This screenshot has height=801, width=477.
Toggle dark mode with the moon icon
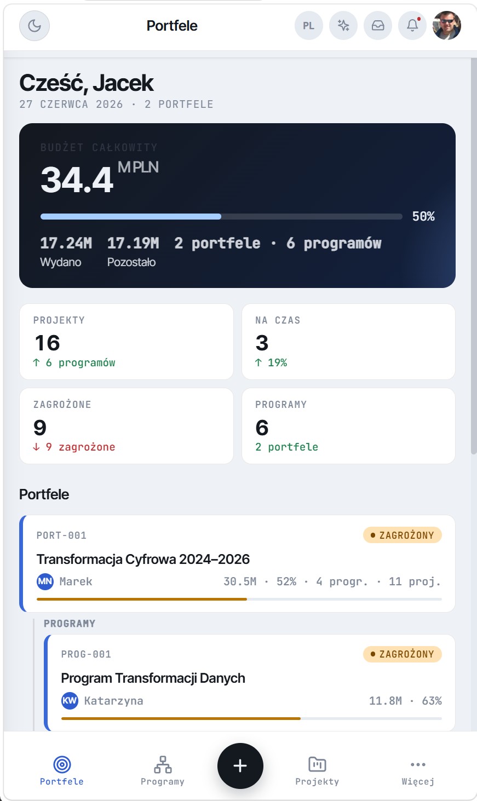coord(35,26)
